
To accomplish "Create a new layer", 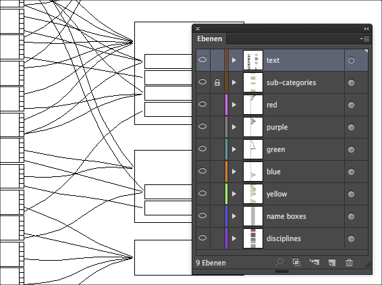I will pyautogui.click(x=332, y=262).
